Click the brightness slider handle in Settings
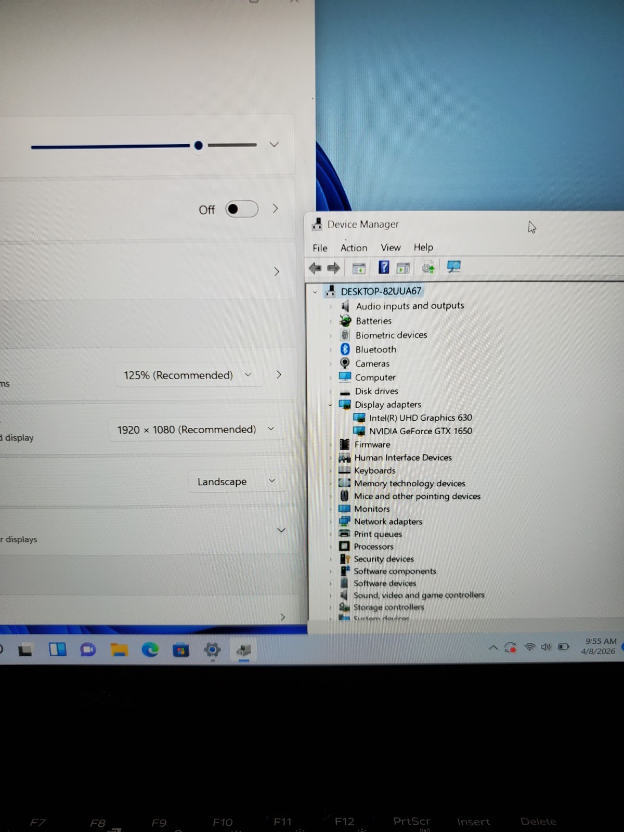 [x=198, y=146]
